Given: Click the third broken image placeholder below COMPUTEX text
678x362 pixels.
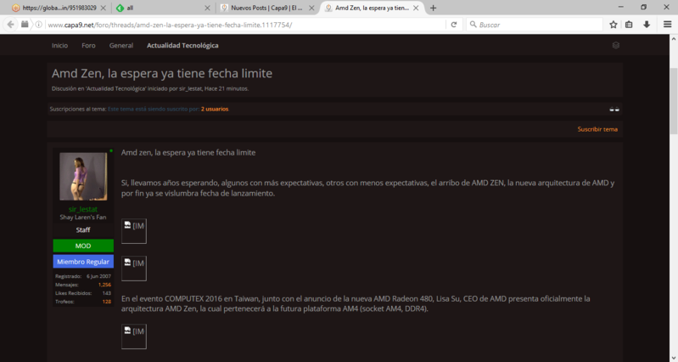Looking at the screenshot, I should [x=133, y=337].
